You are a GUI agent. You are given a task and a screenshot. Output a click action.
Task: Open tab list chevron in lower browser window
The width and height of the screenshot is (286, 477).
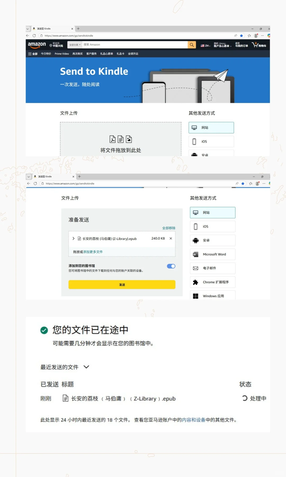tap(29, 176)
